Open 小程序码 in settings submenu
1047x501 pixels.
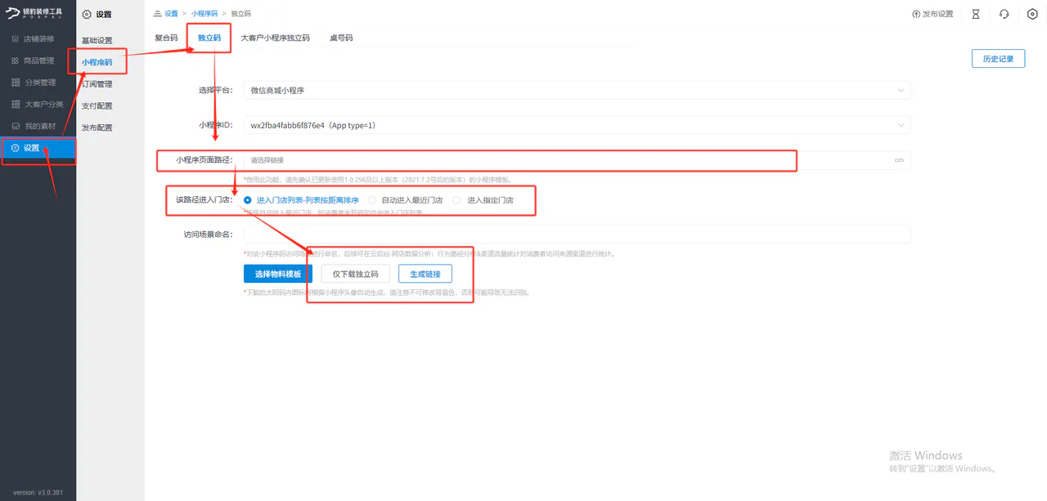(x=97, y=62)
